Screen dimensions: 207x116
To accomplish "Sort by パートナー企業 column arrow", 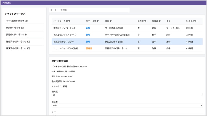I will (x=69, y=21).
